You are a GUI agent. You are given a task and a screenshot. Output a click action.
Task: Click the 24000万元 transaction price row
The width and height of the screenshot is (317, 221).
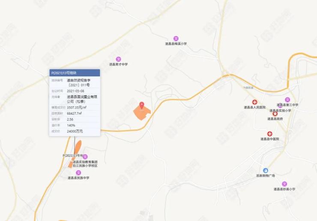(75, 131)
